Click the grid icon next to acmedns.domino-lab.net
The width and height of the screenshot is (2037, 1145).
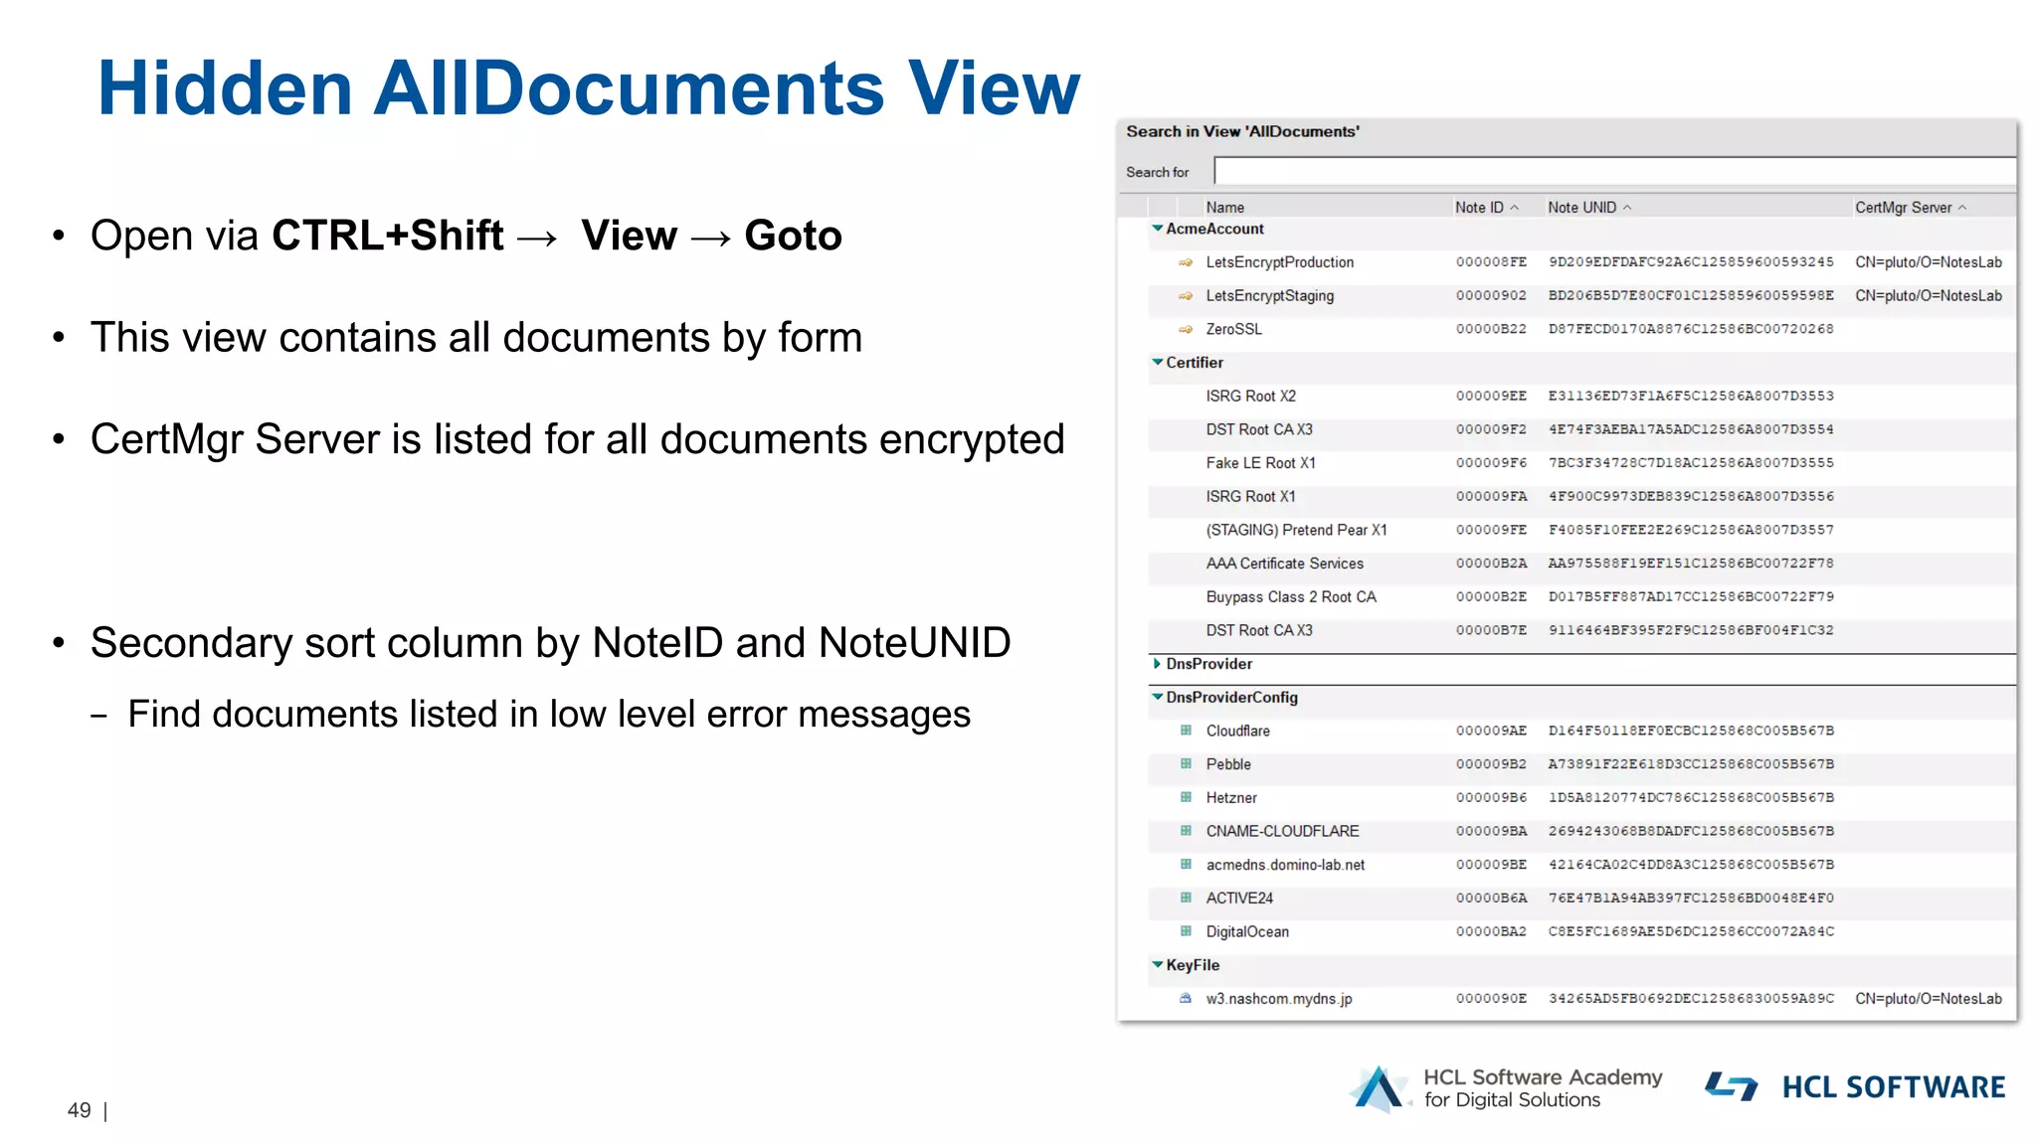pos(1186,865)
